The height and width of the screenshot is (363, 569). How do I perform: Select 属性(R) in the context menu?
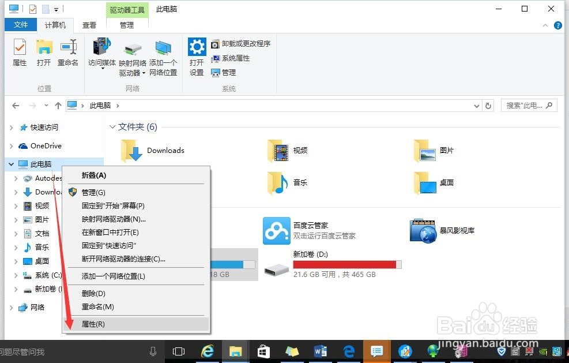[x=94, y=324]
